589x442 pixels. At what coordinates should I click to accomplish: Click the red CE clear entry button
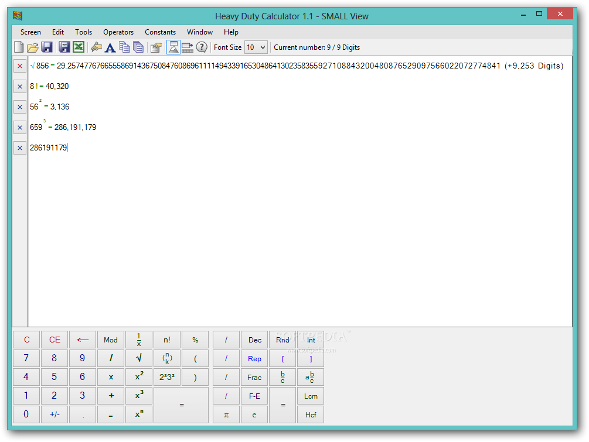coord(55,340)
